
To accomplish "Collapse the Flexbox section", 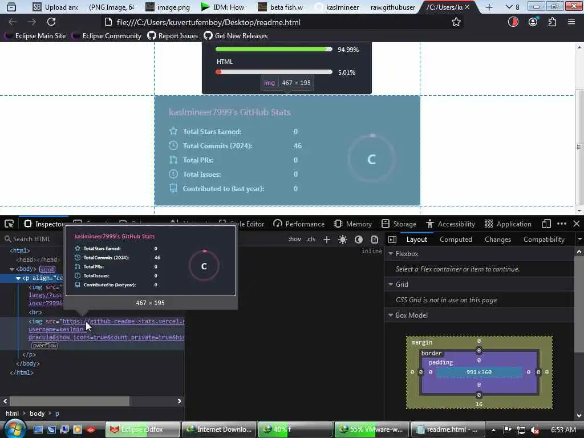I will 391,254.
